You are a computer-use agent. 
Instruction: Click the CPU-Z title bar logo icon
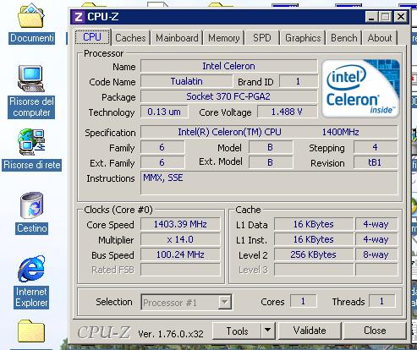pos(79,17)
